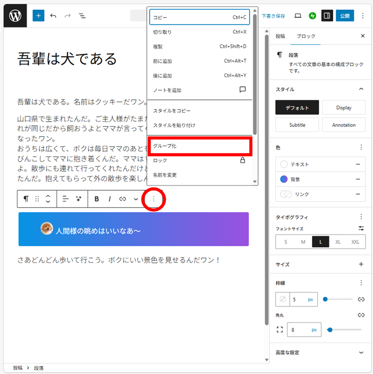Screen dimensions: 373x374
Task: Click the WordPress logo icon
Action: (15, 16)
